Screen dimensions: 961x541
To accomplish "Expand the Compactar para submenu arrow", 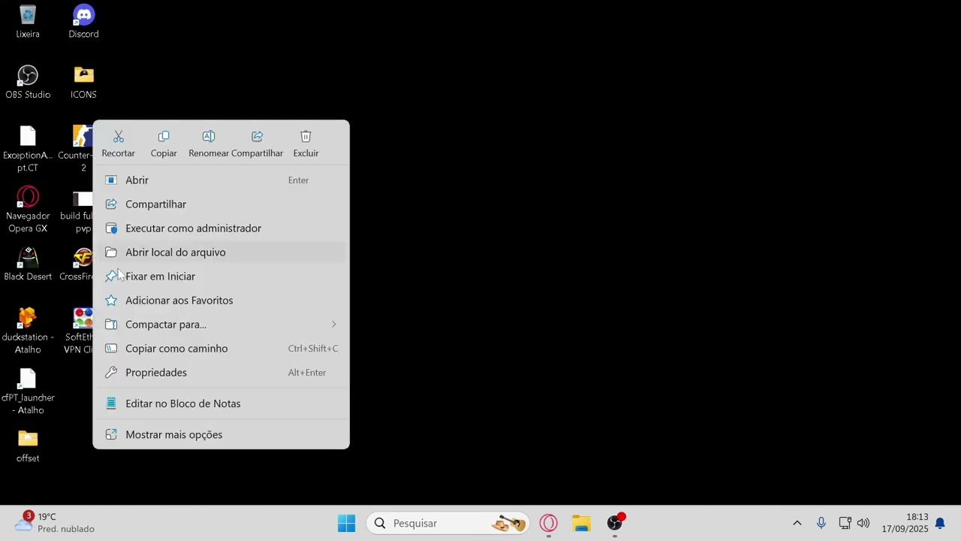I will [x=333, y=325].
